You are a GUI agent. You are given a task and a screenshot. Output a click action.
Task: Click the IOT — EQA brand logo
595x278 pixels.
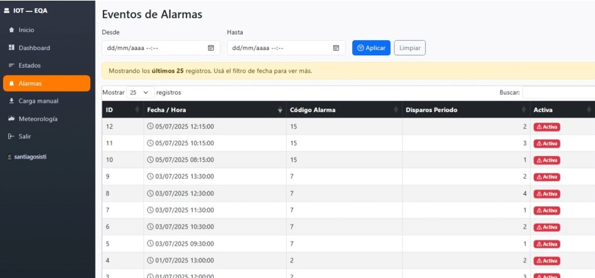pyautogui.click(x=26, y=11)
